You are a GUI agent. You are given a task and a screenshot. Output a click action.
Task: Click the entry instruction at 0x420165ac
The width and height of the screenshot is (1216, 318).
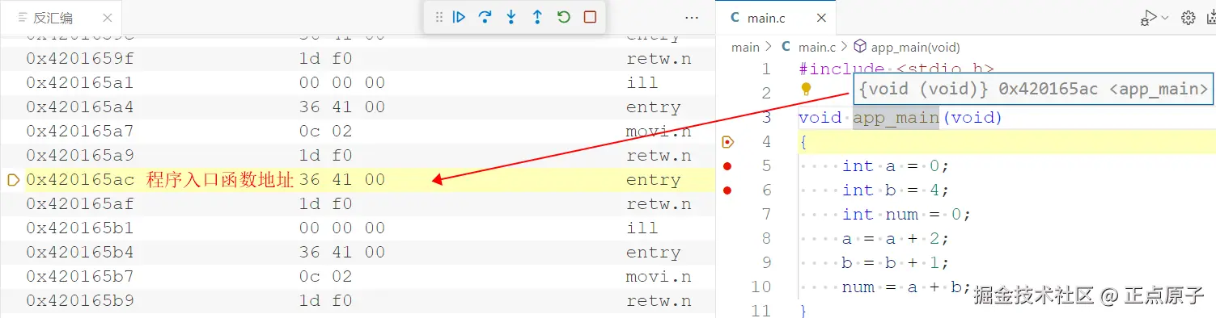[654, 180]
